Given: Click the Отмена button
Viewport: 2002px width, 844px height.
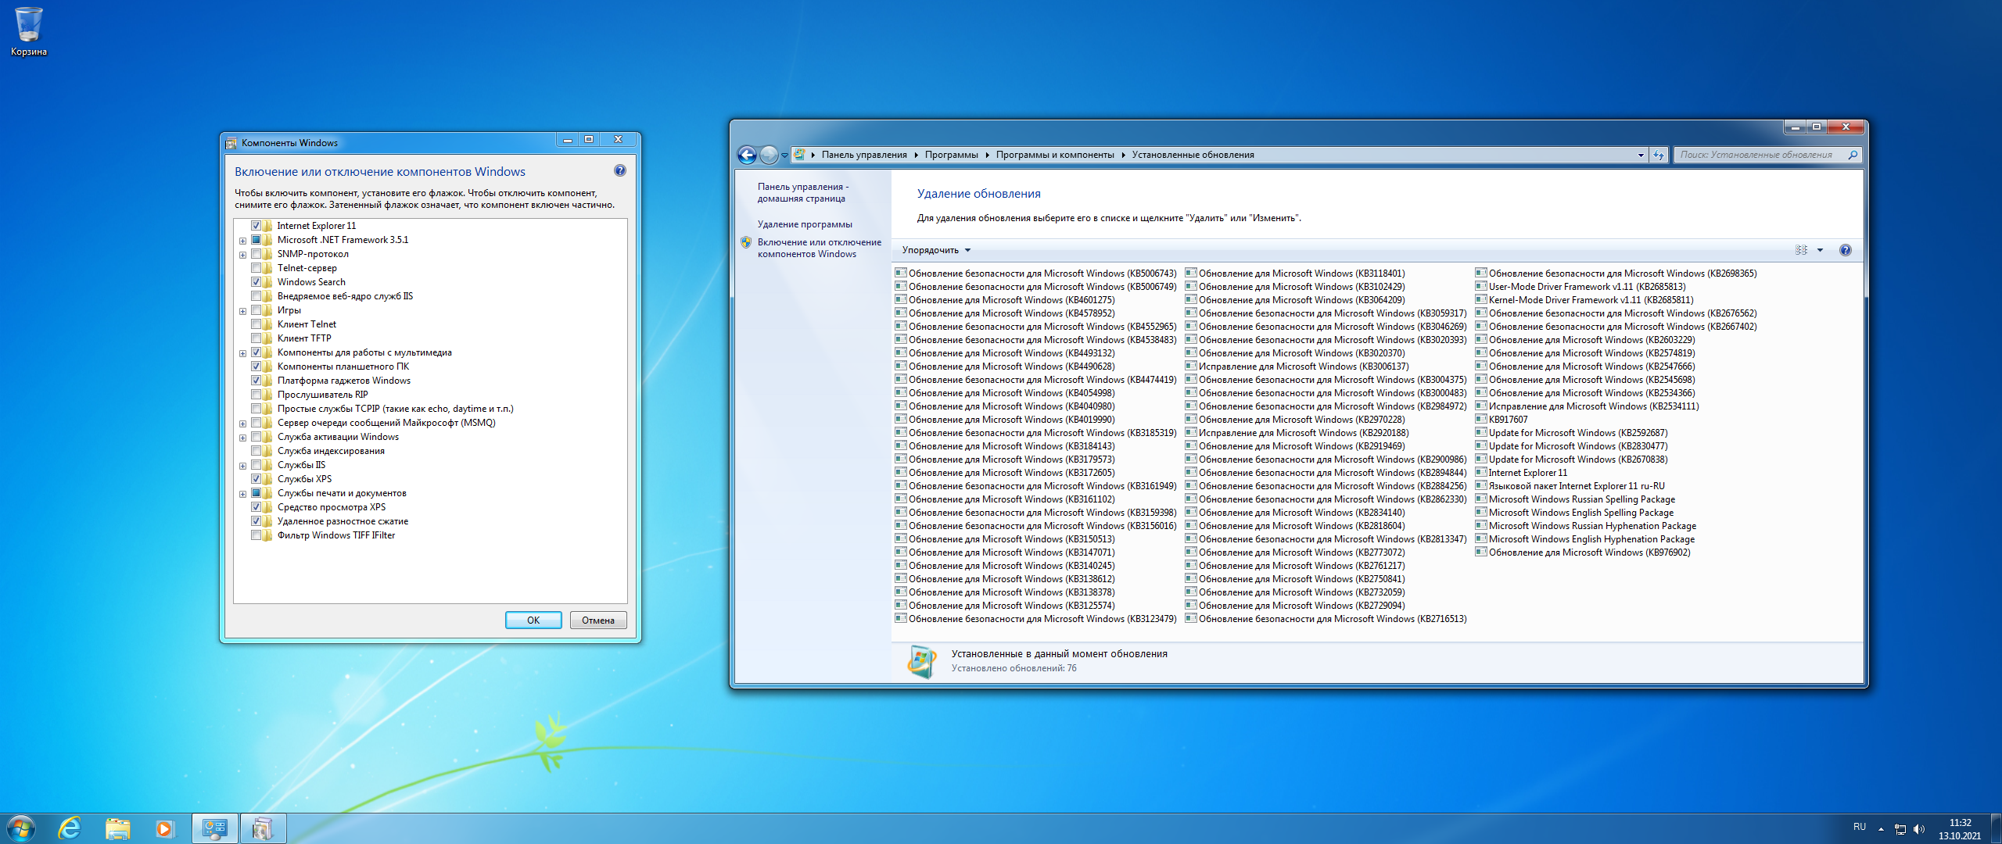Looking at the screenshot, I should [598, 620].
